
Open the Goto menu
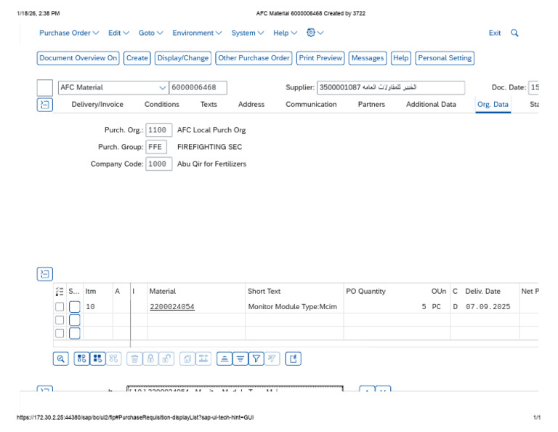point(150,33)
